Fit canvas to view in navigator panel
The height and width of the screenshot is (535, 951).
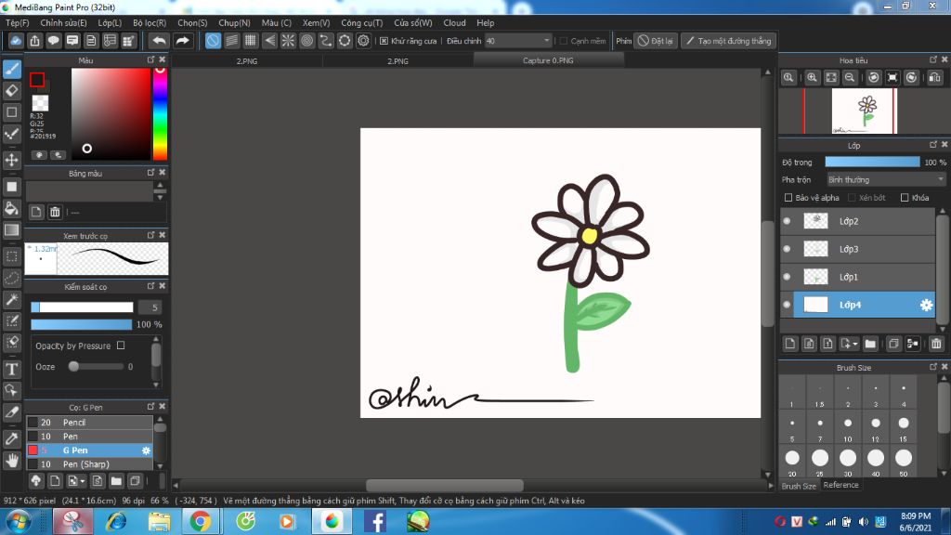pyautogui.click(x=831, y=78)
